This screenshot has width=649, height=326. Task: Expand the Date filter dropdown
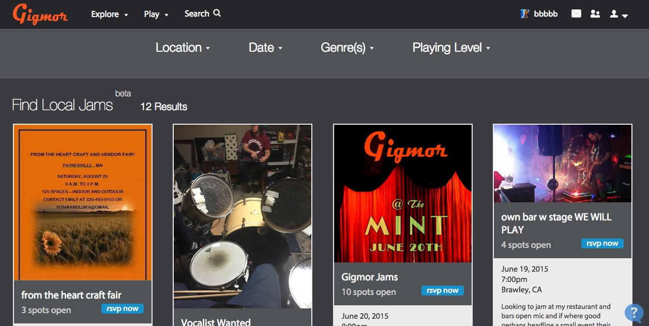point(265,48)
